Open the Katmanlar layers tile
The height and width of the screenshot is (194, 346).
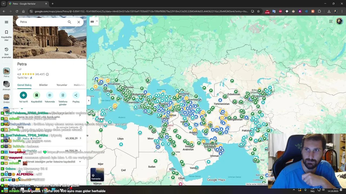pyautogui.click(x=97, y=175)
